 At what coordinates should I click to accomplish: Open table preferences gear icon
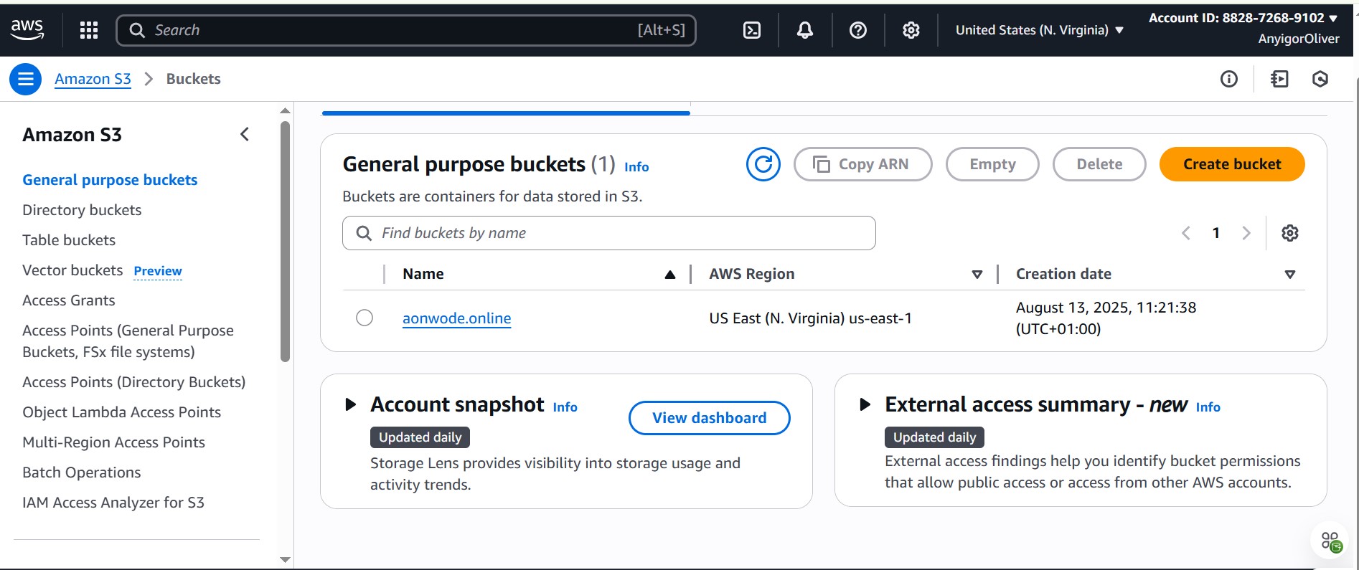(x=1290, y=233)
